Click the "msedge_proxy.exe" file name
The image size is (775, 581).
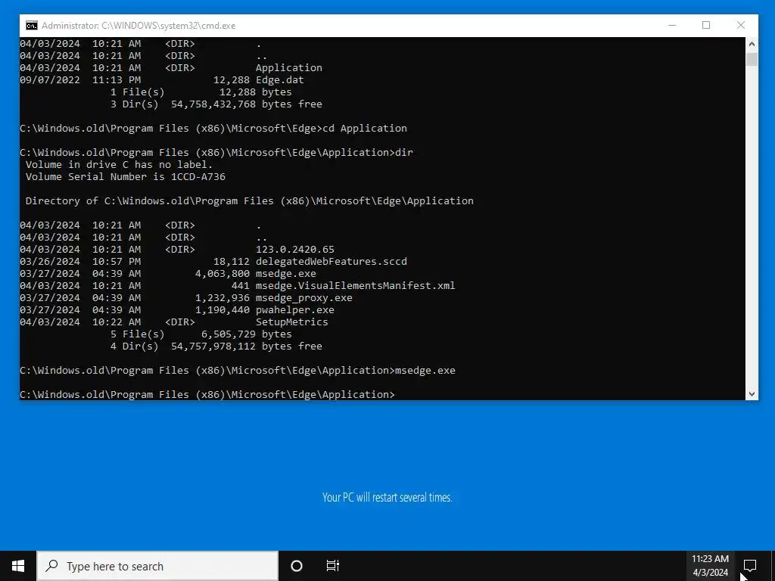304,298
